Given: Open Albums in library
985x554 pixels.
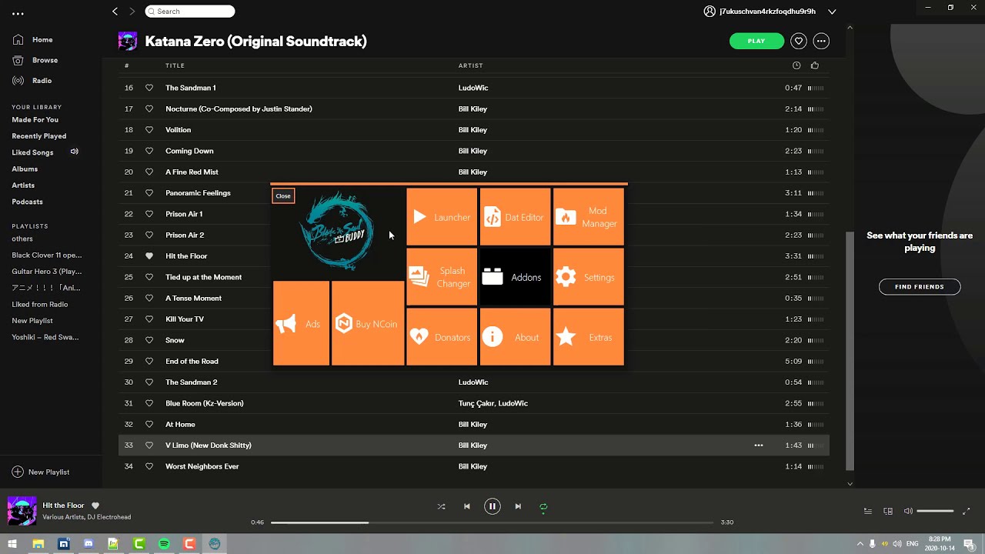Looking at the screenshot, I should point(25,169).
